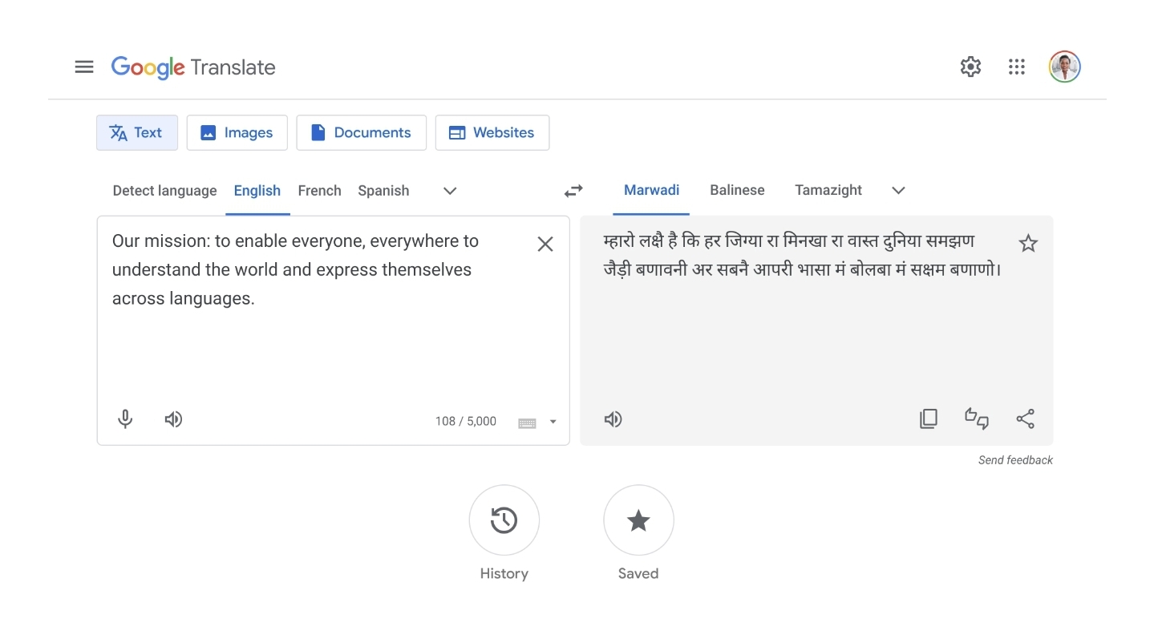Listen to the Marwadi translation

tap(613, 419)
